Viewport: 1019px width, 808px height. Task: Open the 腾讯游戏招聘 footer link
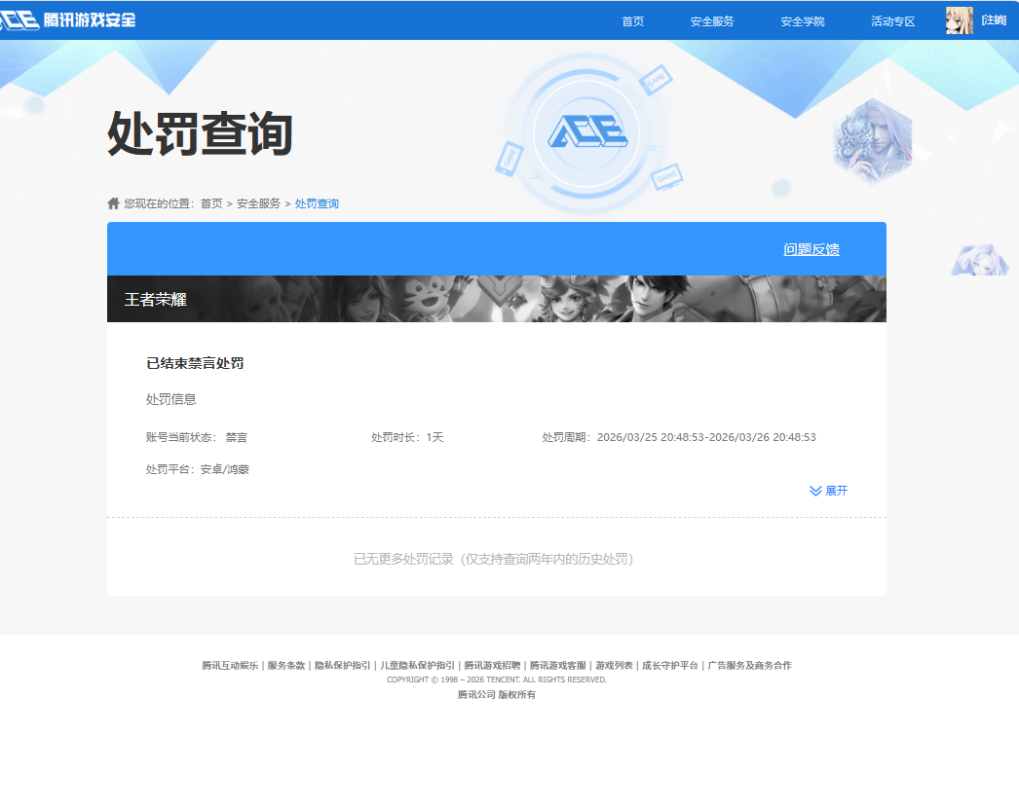click(x=492, y=665)
